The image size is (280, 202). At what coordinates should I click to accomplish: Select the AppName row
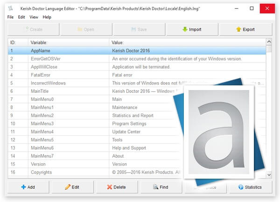137,51
